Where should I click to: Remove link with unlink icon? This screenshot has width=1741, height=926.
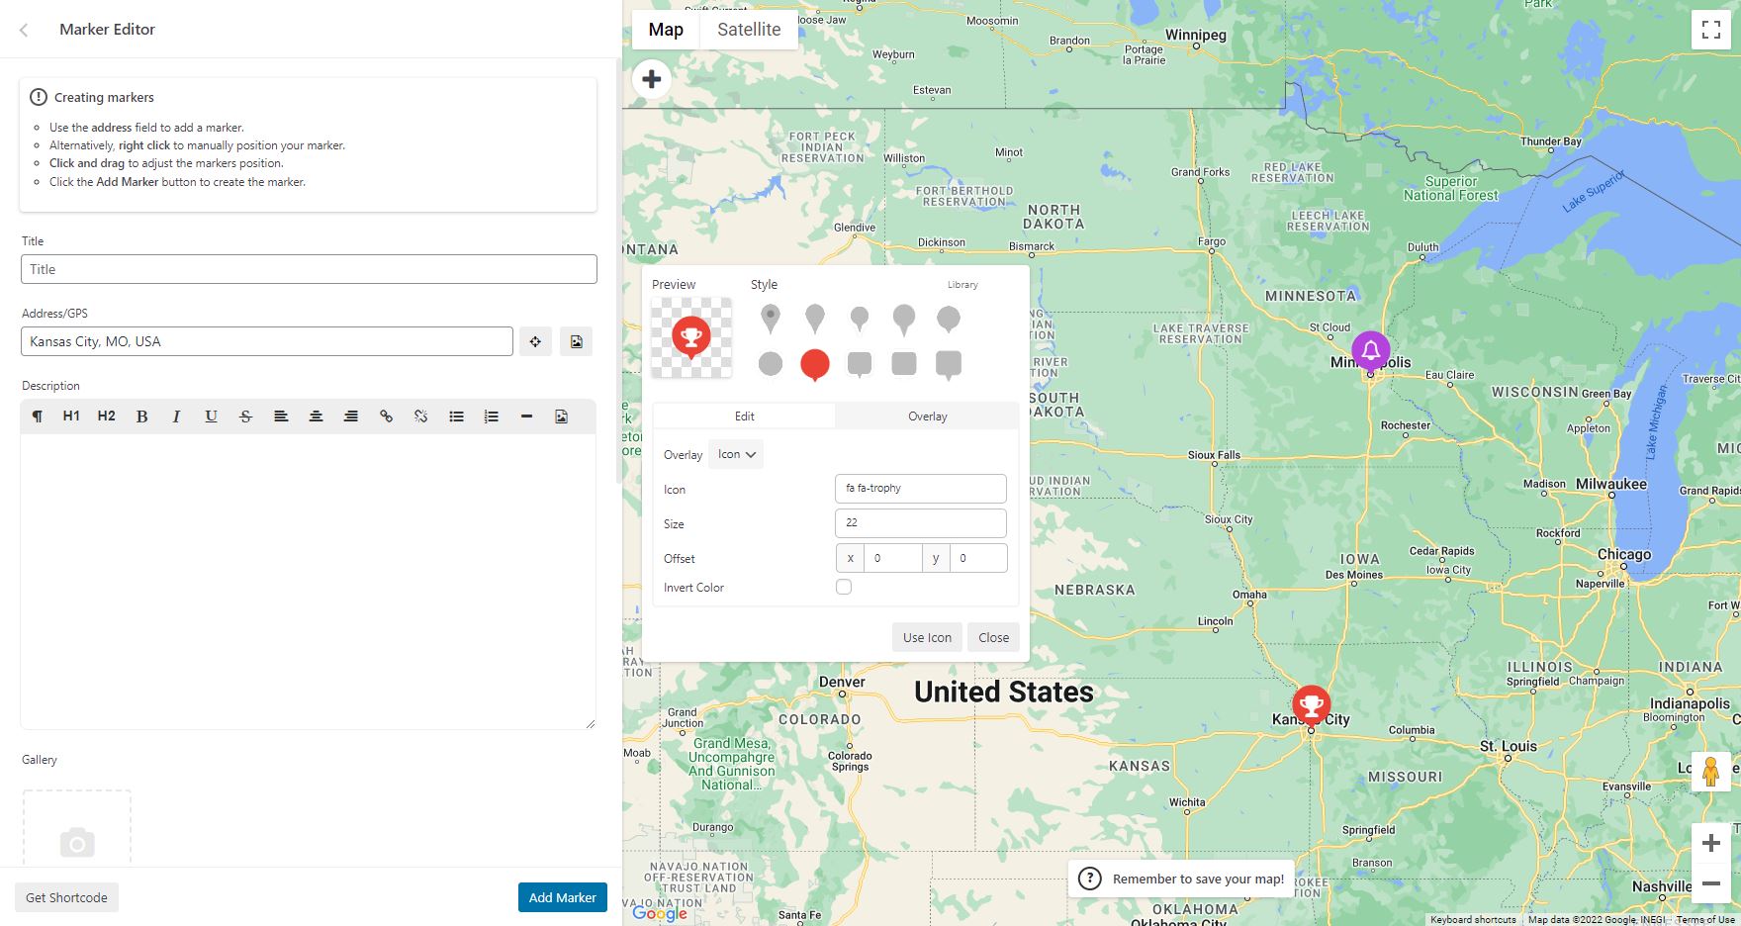coord(420,417)
